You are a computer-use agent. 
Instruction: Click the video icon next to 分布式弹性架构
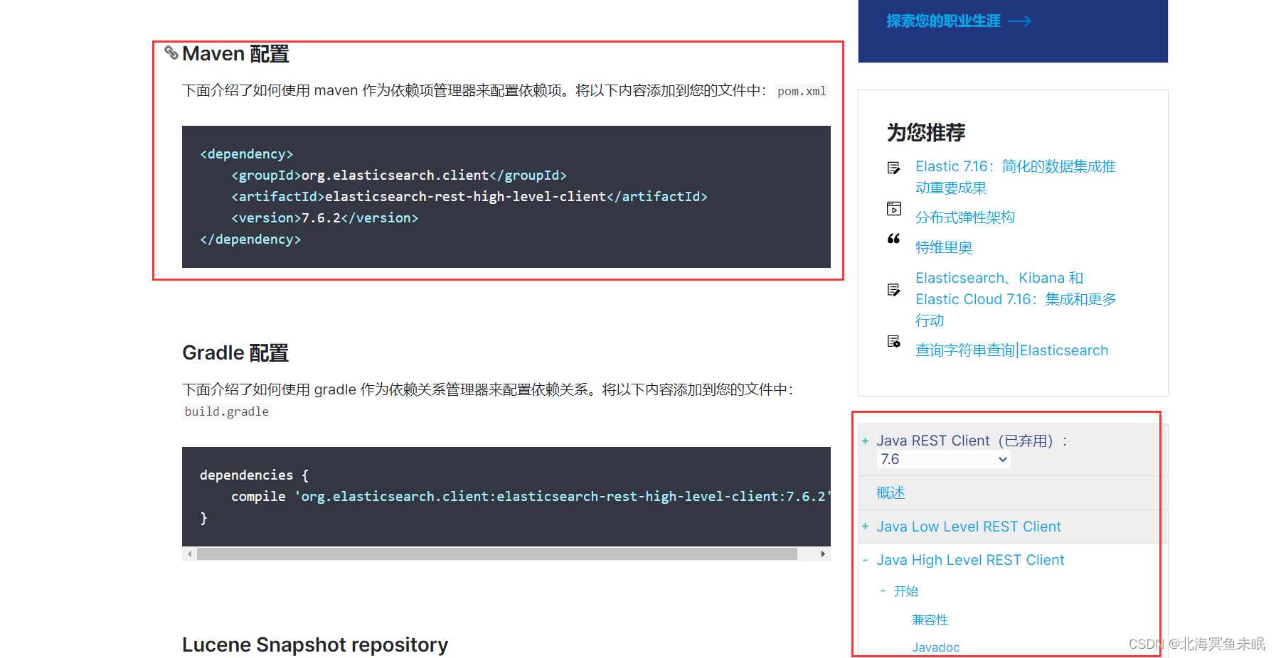point(894,209)
